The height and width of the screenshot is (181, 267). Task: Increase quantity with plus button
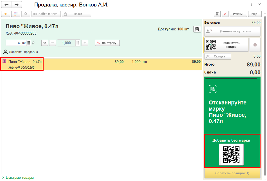[85, 43]
